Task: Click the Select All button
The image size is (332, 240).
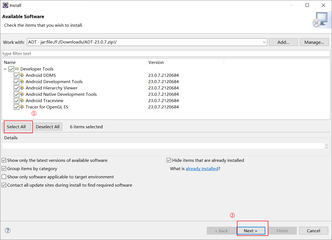Action: click(x=16, y=127)
